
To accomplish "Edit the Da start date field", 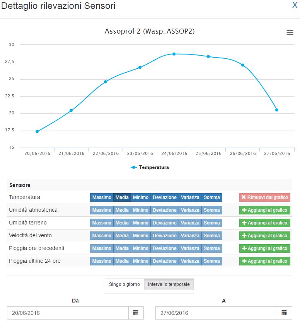I will coord(68,313).
